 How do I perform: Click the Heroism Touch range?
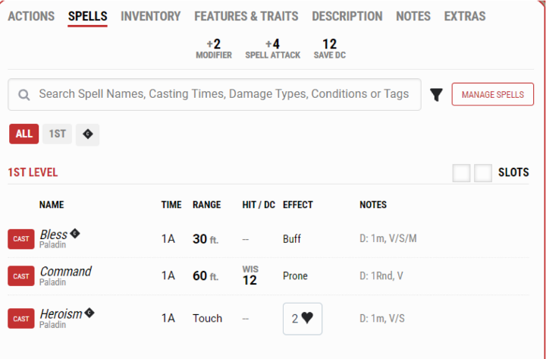208,319
